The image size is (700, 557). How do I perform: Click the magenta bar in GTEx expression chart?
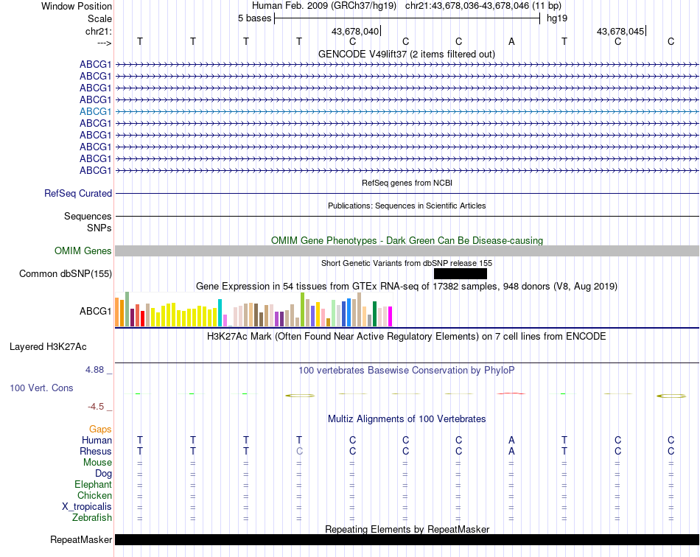pyautogui.click(x=391, y=316)
